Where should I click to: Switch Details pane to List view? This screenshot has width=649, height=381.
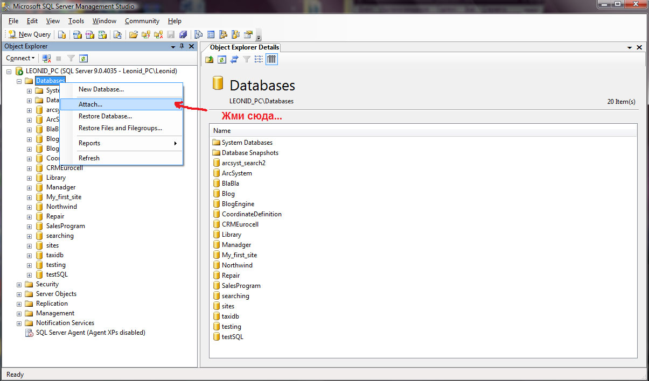(259, 59)
